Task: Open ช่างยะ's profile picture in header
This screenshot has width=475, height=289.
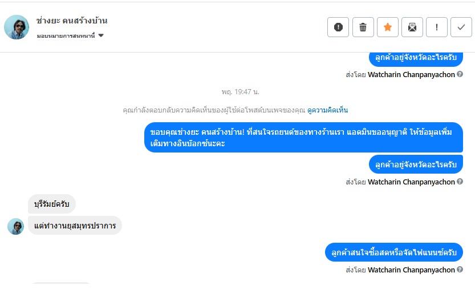Action: pos(17,27)
